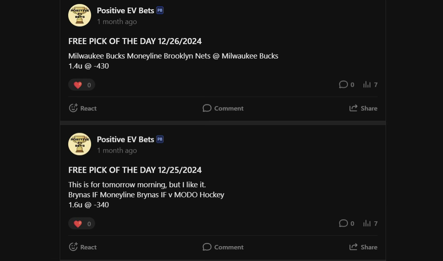
Task: Click the React button on the 12/25 post
Action: click(83, 247)
